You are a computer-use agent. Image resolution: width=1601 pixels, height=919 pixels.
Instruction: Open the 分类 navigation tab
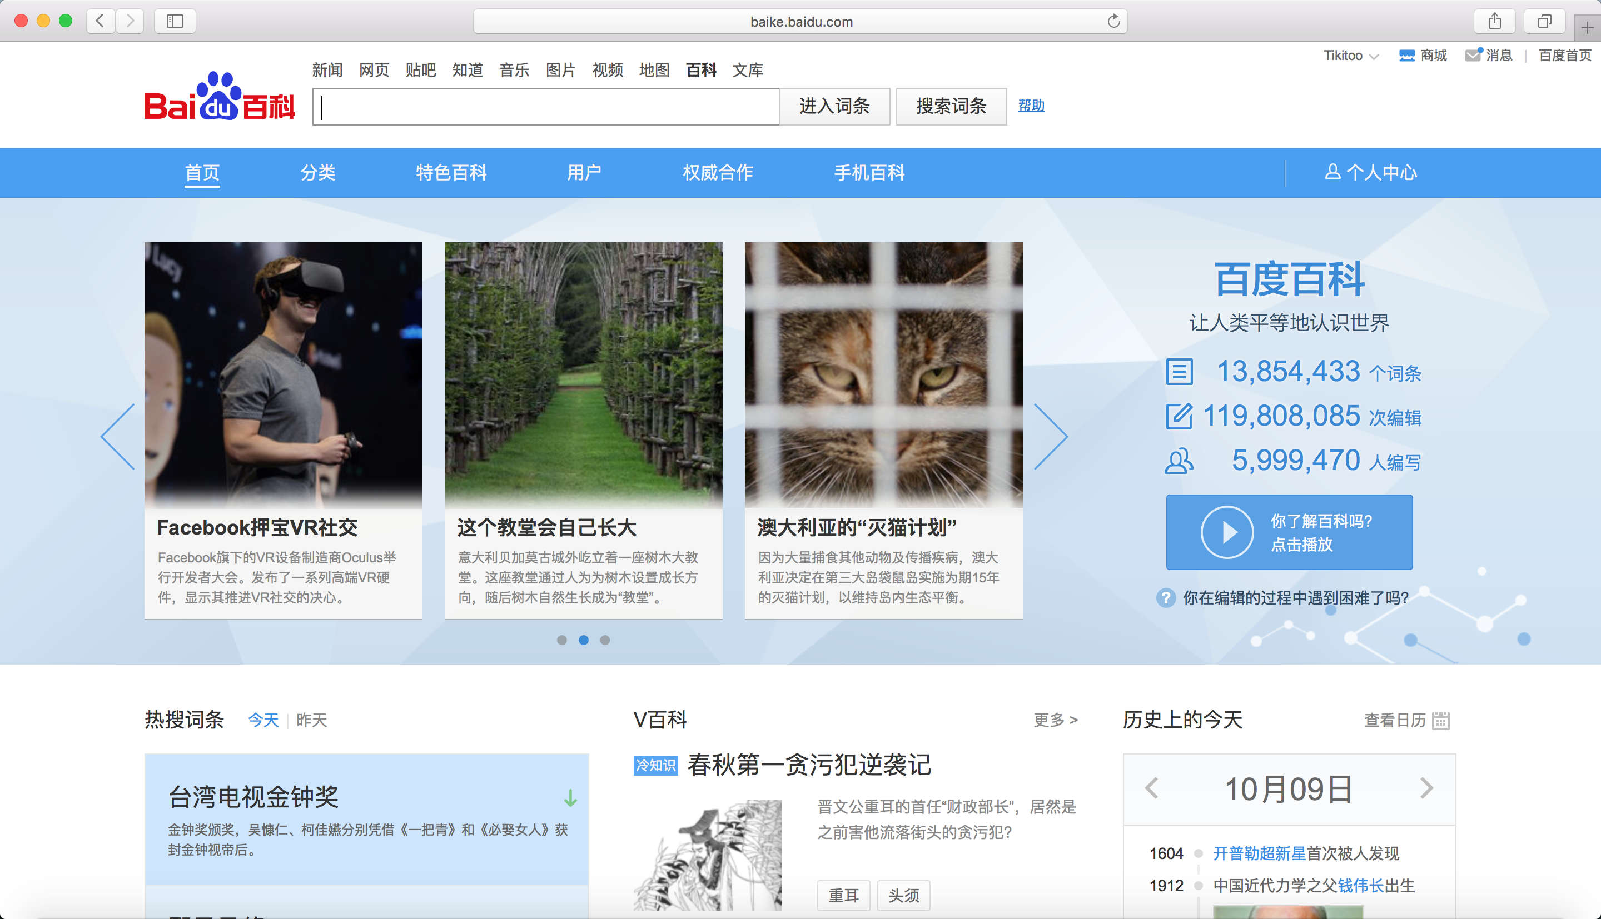[x=317, y=172]
